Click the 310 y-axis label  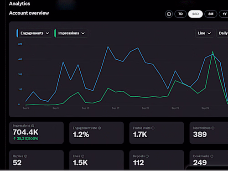coord(20,74)
